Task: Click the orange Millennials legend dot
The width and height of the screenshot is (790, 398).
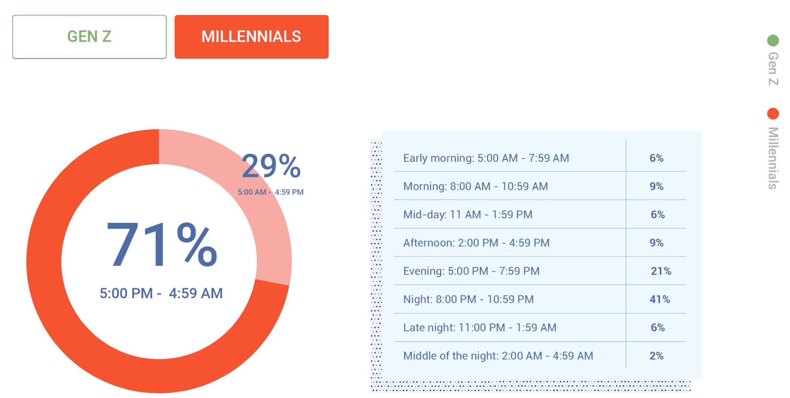Action: pos(773,113)
